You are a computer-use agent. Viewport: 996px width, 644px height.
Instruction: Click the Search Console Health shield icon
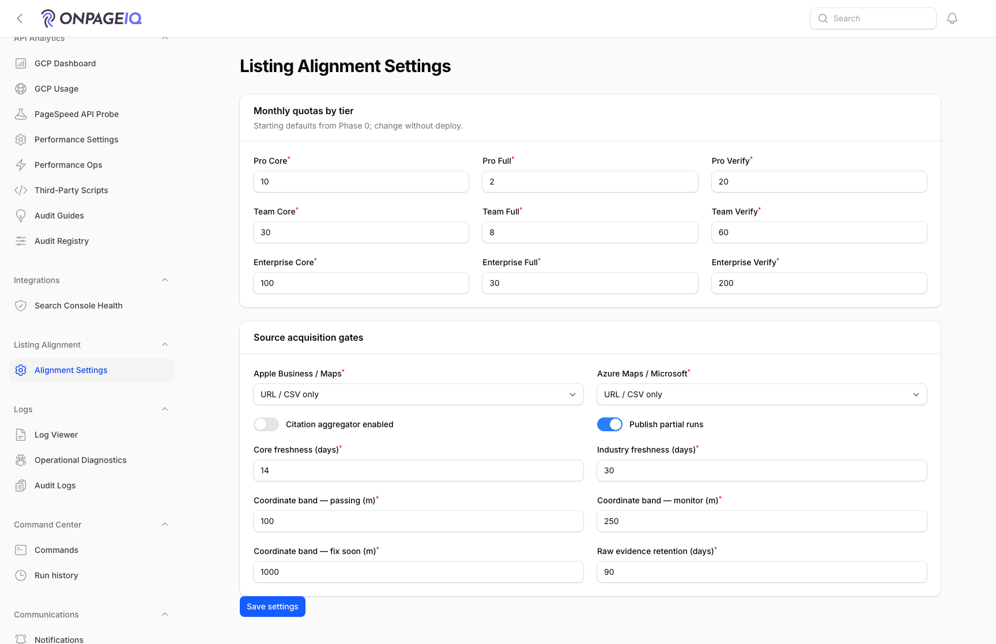point(21,306)
